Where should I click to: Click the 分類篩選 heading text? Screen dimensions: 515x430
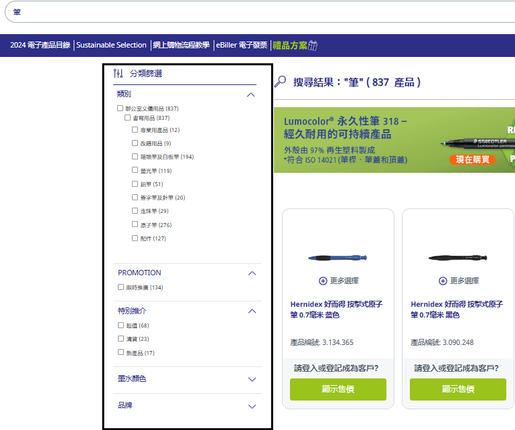coord(146,73)
